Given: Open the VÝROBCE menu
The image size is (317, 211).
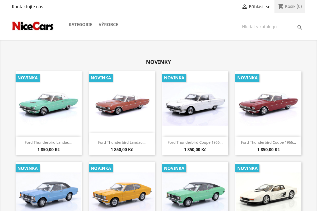Looking at the screenshot, I should pos(108,25).
